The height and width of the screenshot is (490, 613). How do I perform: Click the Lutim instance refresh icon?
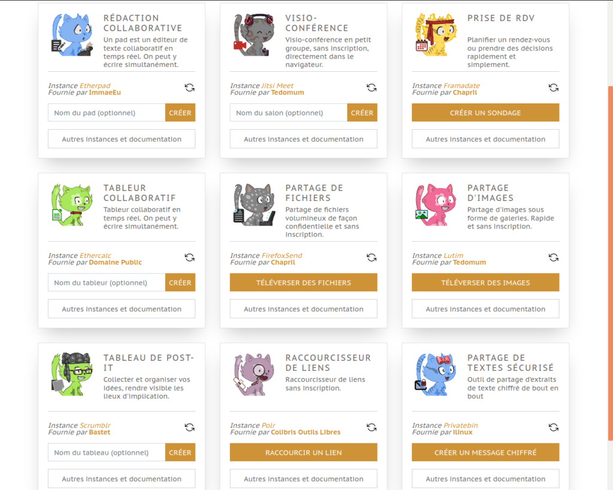(554, 257)
